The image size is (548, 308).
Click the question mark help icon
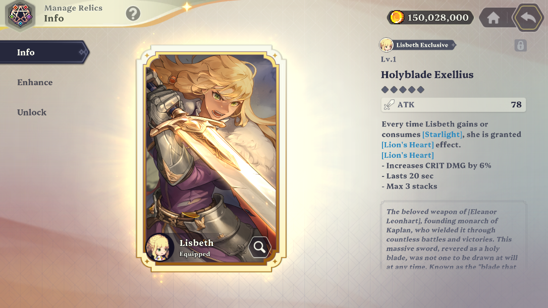coord(133,14)
